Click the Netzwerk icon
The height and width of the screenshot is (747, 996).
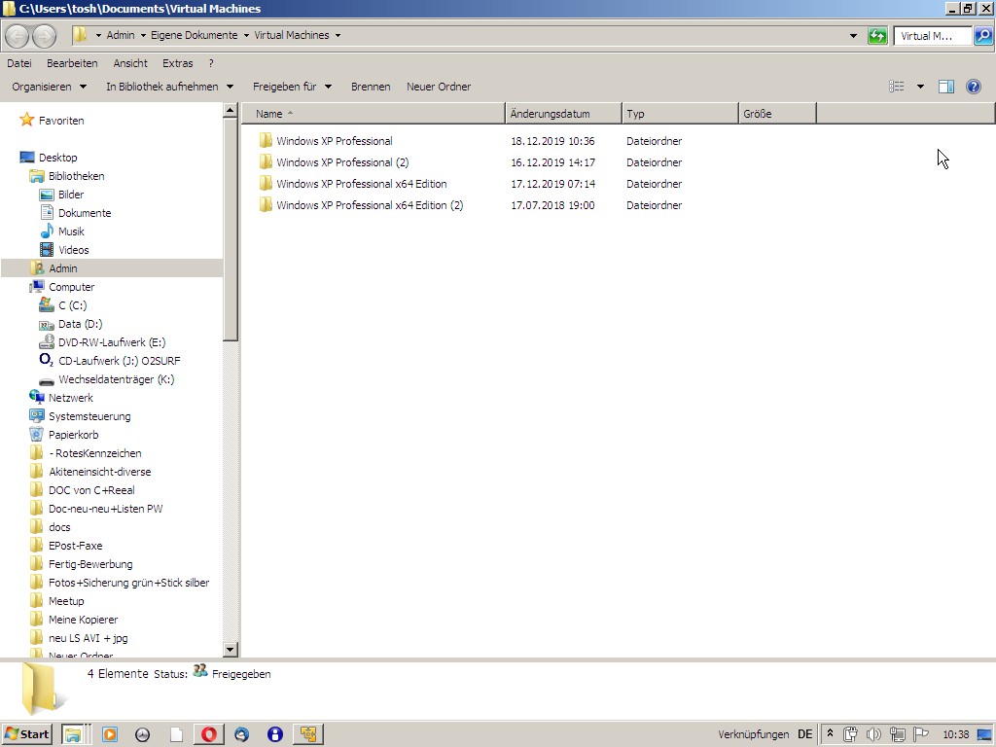[37, 397]
